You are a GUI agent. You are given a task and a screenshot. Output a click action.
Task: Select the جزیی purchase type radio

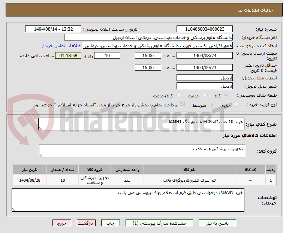click(x=236, y=105)
